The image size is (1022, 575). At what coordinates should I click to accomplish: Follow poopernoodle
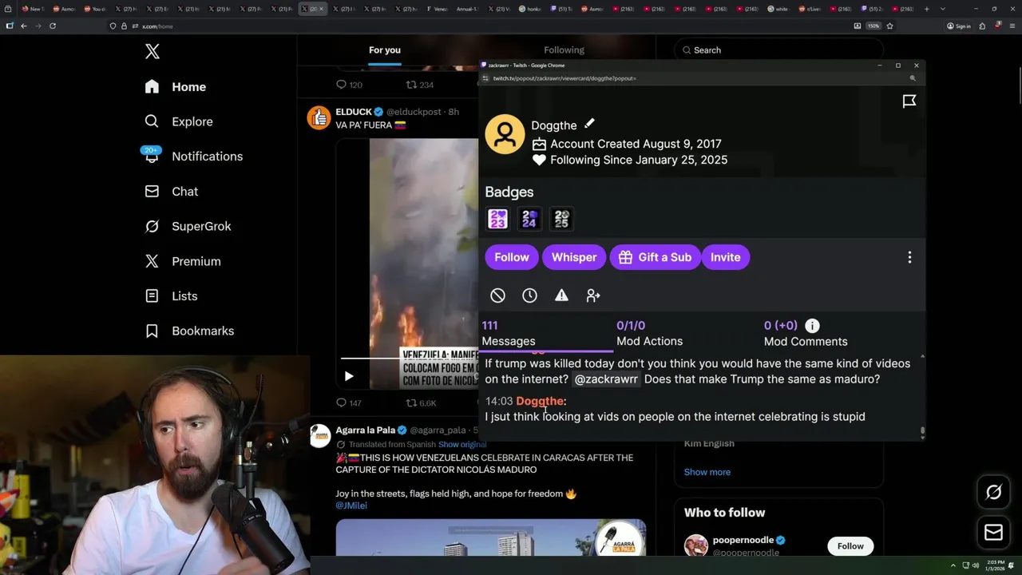pos(850,546)
